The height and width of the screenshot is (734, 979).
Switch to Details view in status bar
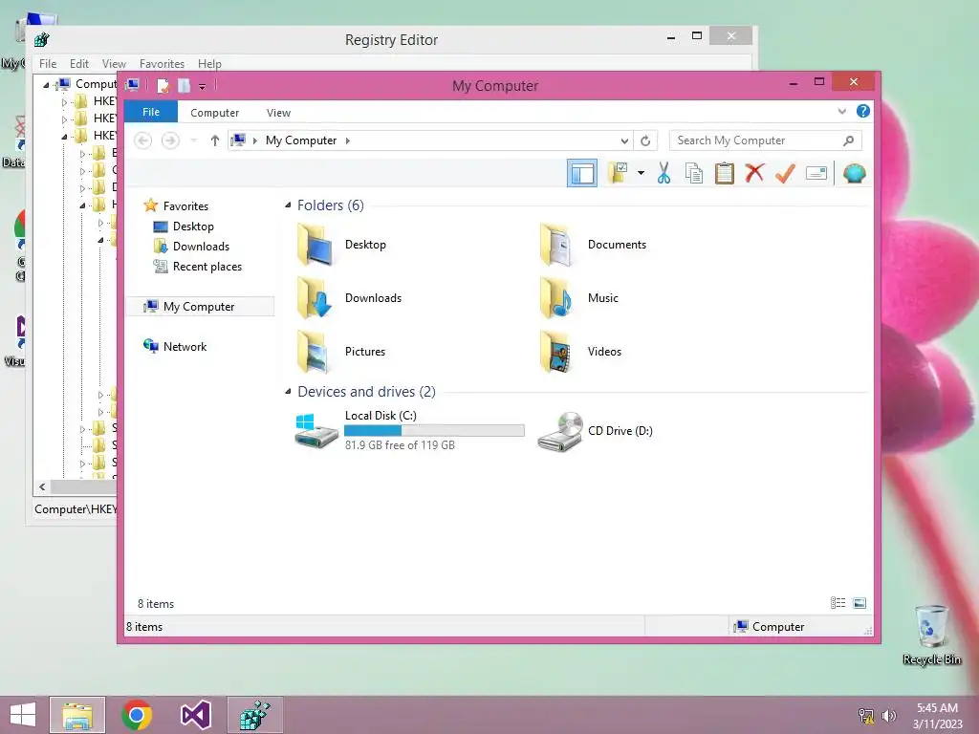(x=838, y=603)
